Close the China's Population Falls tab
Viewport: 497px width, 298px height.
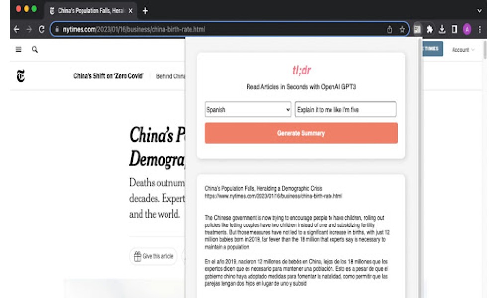point(131,11)
